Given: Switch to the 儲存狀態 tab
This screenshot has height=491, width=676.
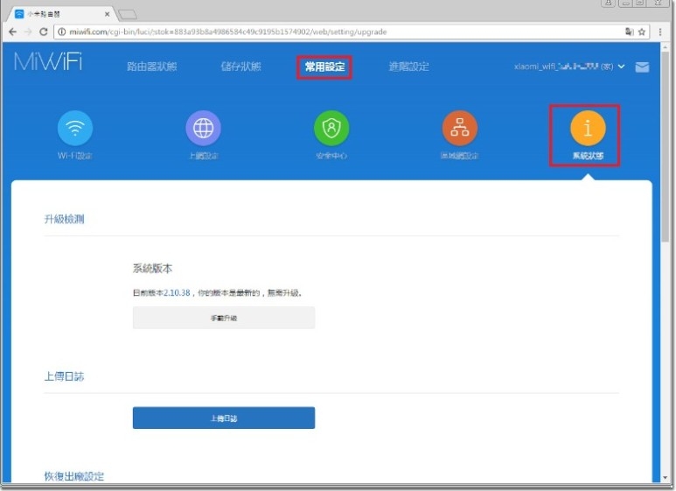Looking at the screenshot, I should (x=240, y=67).
